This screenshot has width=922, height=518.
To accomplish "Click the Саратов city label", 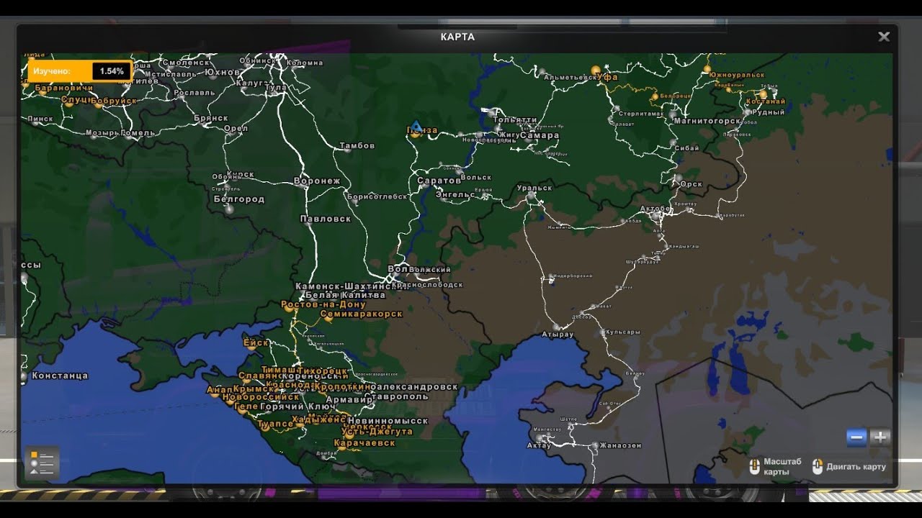I will [439, 181].
